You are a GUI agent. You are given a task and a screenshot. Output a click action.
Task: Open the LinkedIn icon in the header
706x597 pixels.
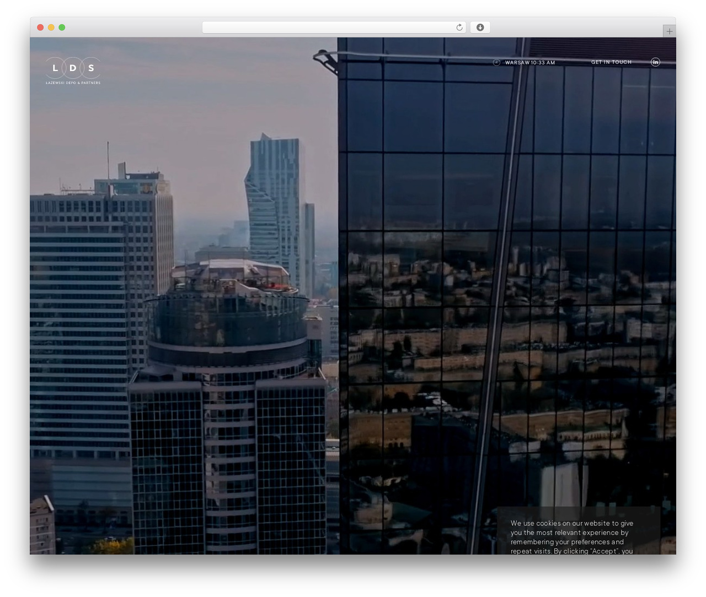point(655,62)
